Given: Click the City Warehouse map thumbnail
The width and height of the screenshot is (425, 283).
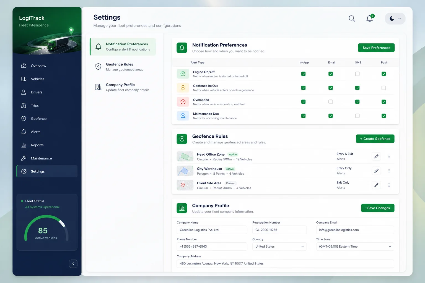Looking at the screenshot, I should point(185,171).
